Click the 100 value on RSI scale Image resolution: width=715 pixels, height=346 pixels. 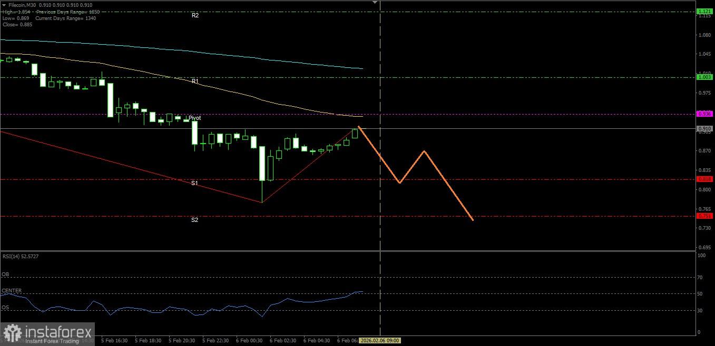702,256
